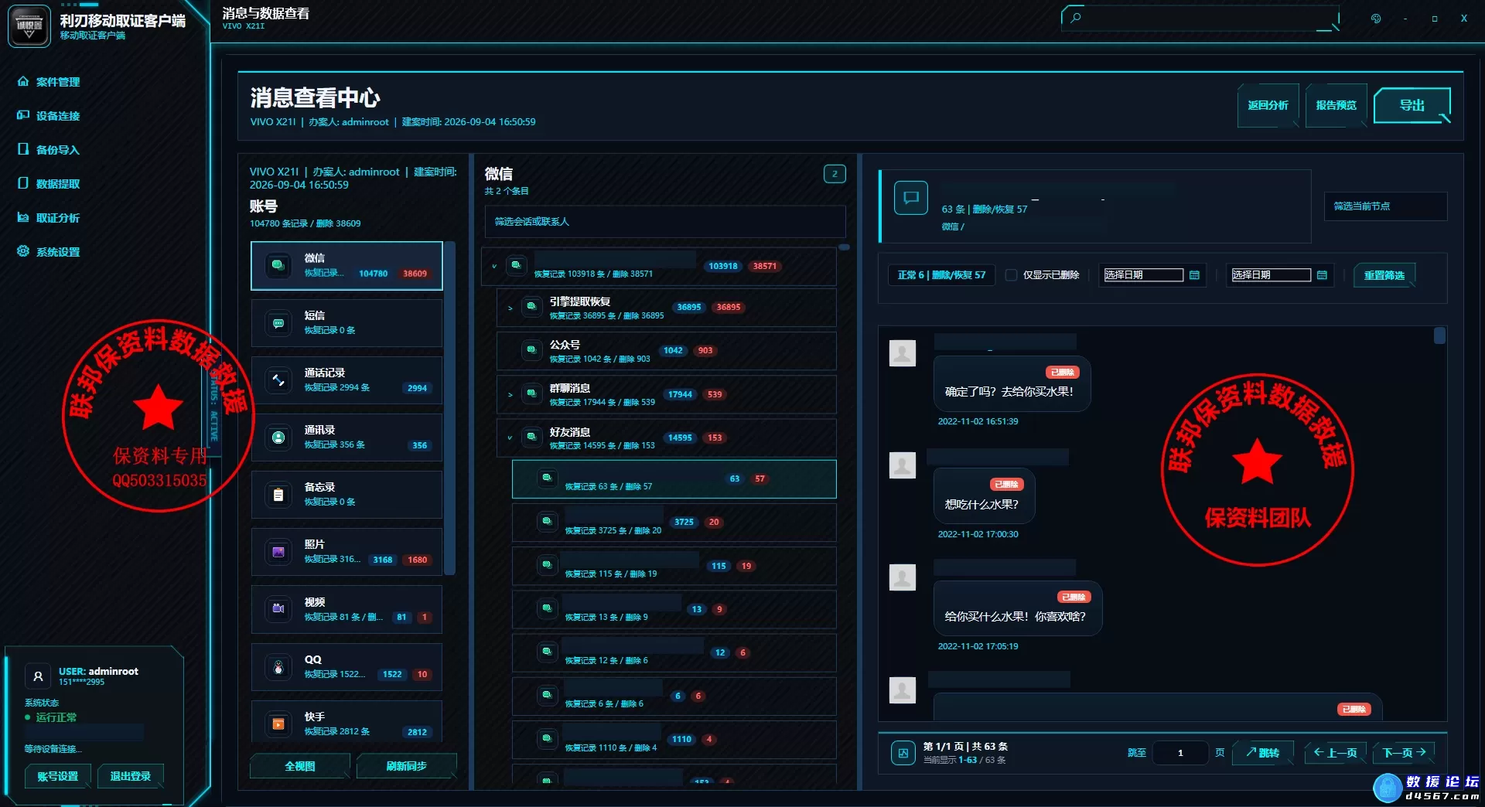Image resolution: width=1485 pixels, height=807 pixels.
Task: Toggle the 仅显示已删除 checkbox
Action: (1011, 275)
